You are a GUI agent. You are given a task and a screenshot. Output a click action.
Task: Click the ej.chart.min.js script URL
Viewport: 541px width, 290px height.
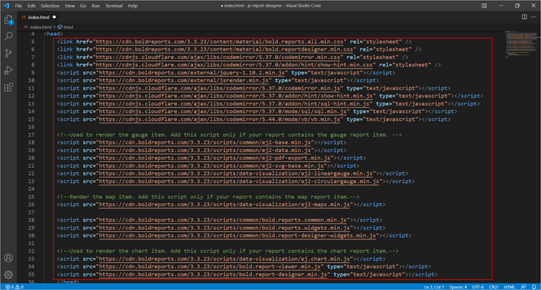tap(224, 259)
